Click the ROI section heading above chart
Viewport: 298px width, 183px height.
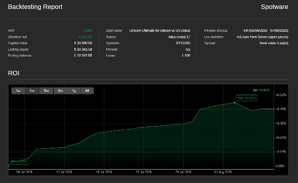[x=14, y=73]
